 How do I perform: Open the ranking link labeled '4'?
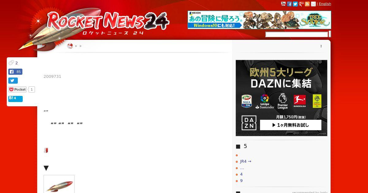click(x=241, y=174)
